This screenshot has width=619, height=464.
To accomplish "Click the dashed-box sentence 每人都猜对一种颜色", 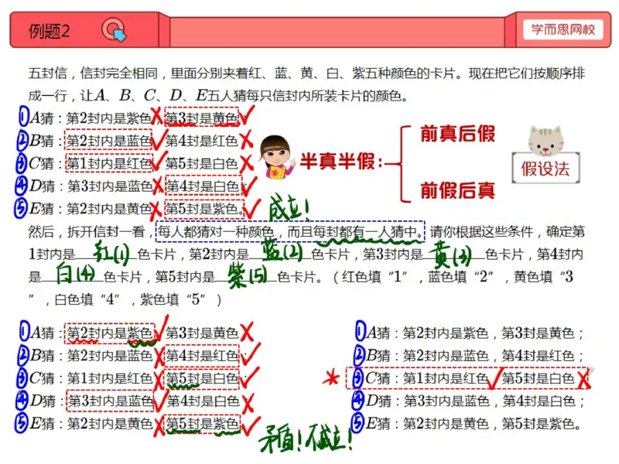I will click(290, 231).
